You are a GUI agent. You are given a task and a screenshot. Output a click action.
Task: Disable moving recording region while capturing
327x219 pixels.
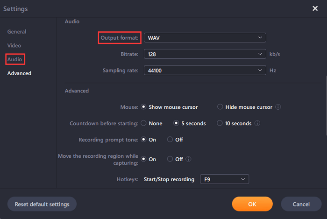tap(170, 159)
